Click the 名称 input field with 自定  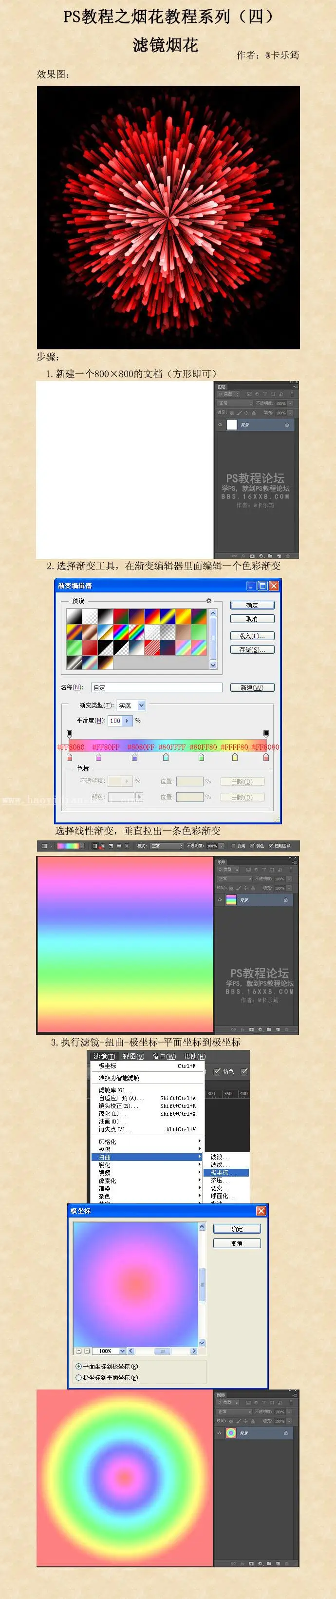click(156, 687)
